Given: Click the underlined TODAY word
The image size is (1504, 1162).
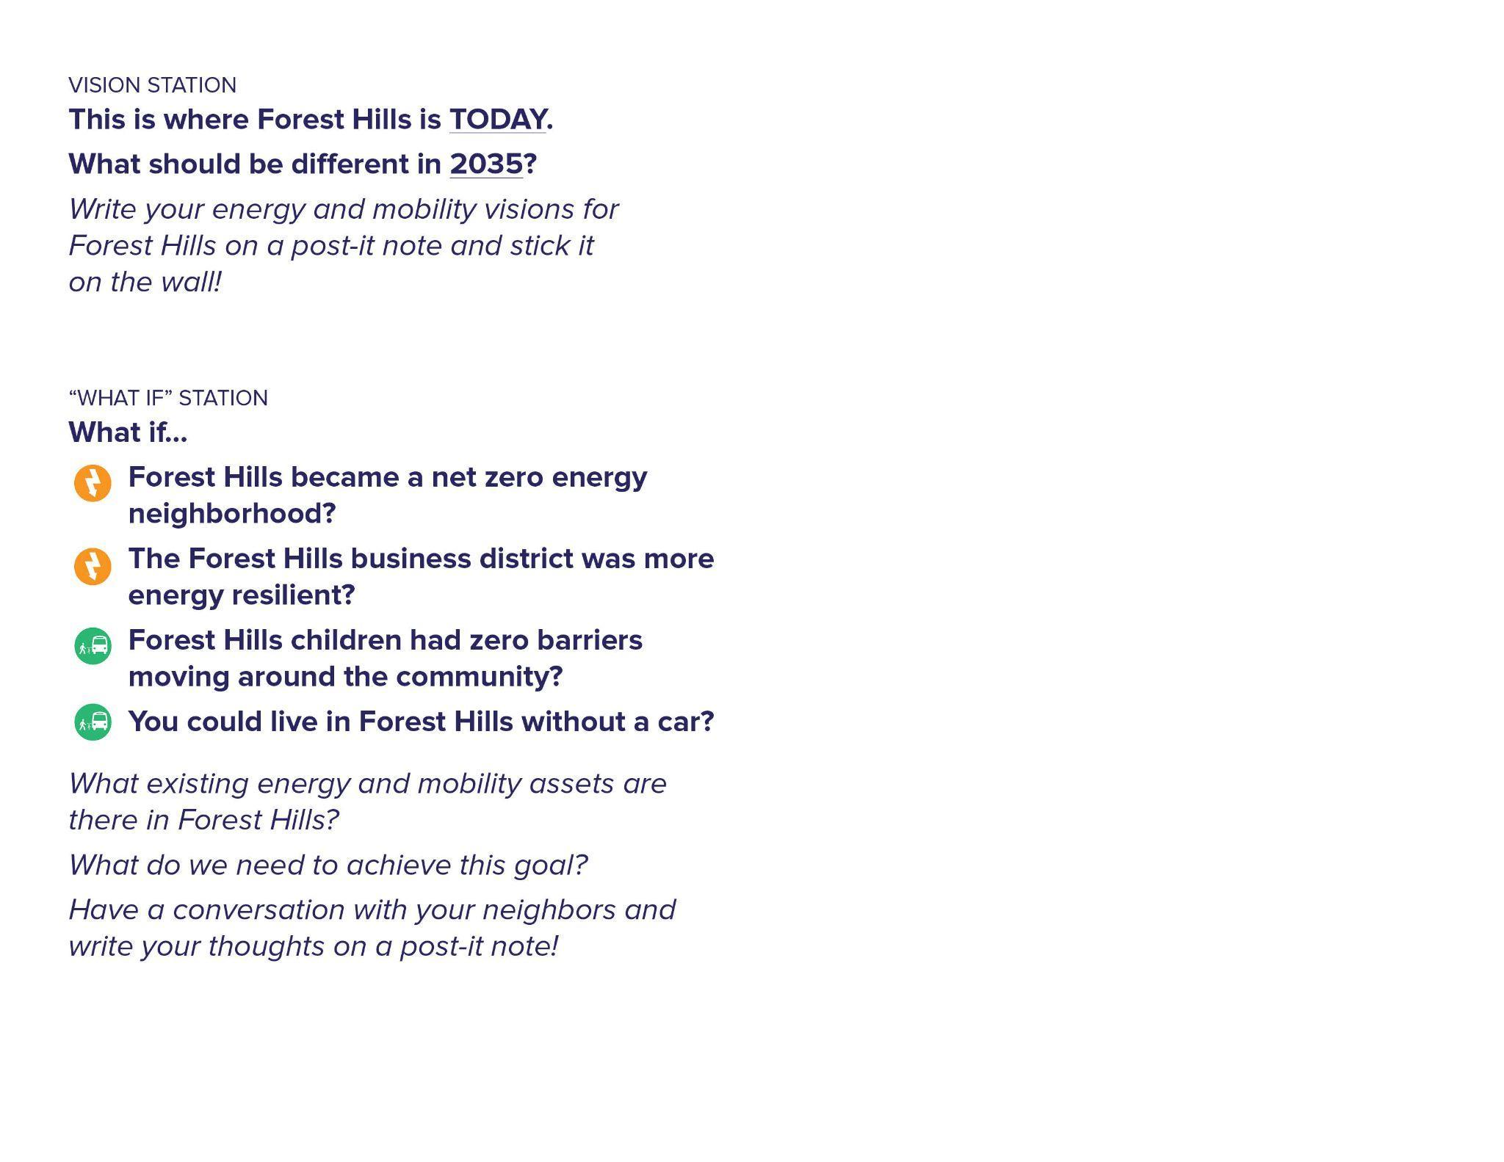Looking at the screenshot, I should [x=497, y=120].
